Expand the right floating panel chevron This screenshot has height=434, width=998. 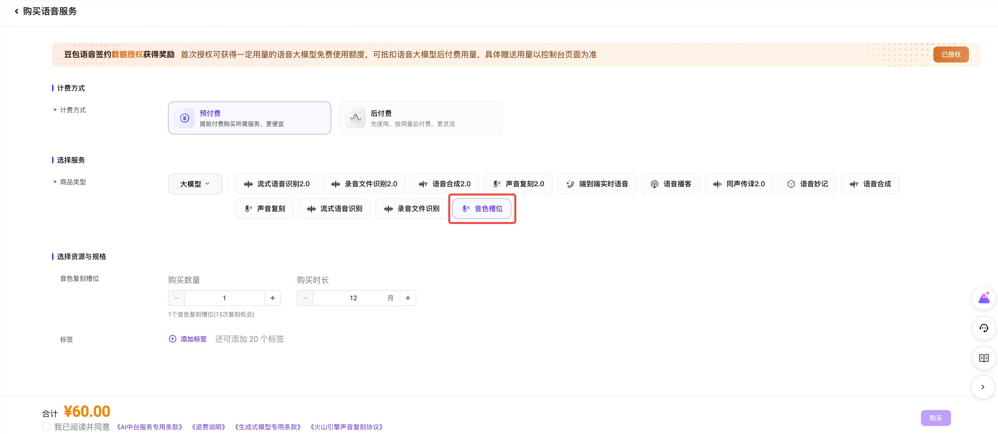coord(982,387)
